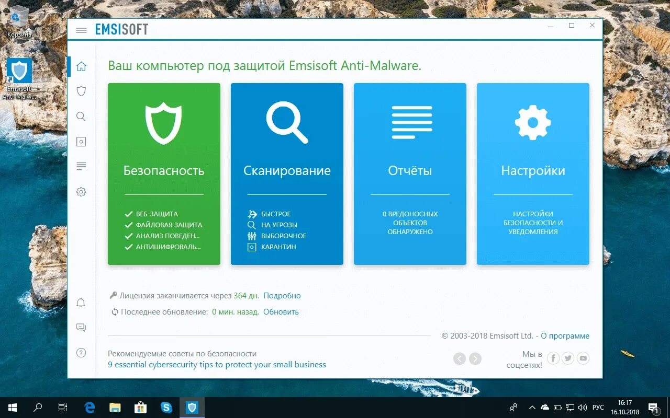Viewport: 670px width, 418px height.
Task: Start БЫСТРОЕ quick scan
Action: (x=269, y=214)
